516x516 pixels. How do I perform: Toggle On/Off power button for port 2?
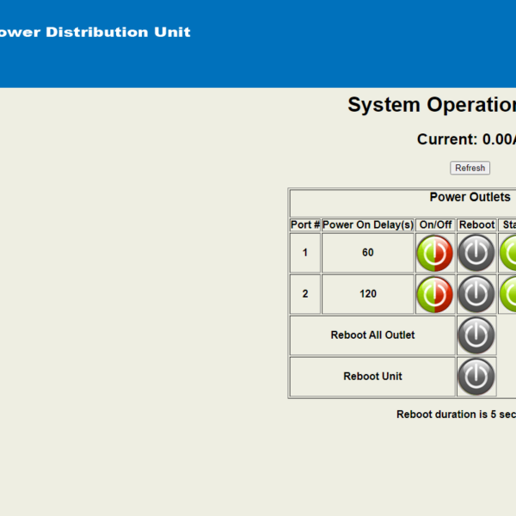434,294
